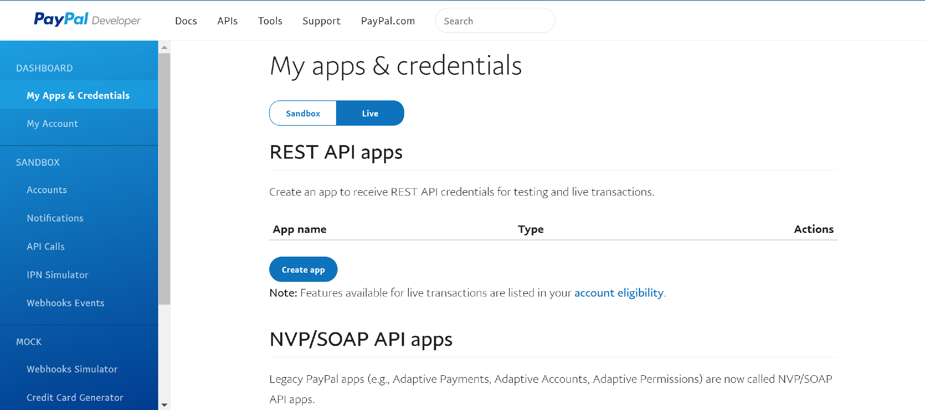The height and width of the screenshot is (410, 925).
Task: Toggle to the Sandbox mode tab
Action: click(302, 114)
